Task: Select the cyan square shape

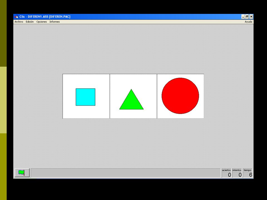Action: click(x=85, y=97)
